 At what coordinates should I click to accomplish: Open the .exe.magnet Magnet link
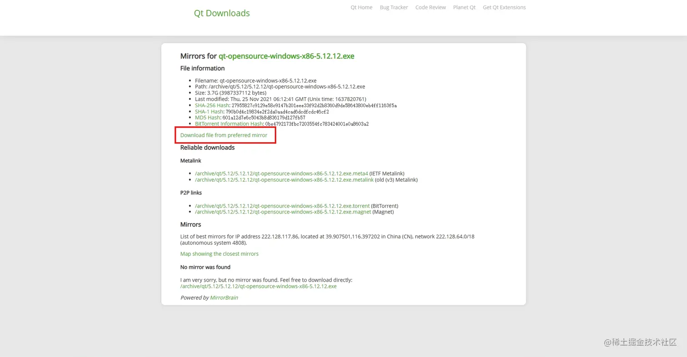tap(283, 212)
